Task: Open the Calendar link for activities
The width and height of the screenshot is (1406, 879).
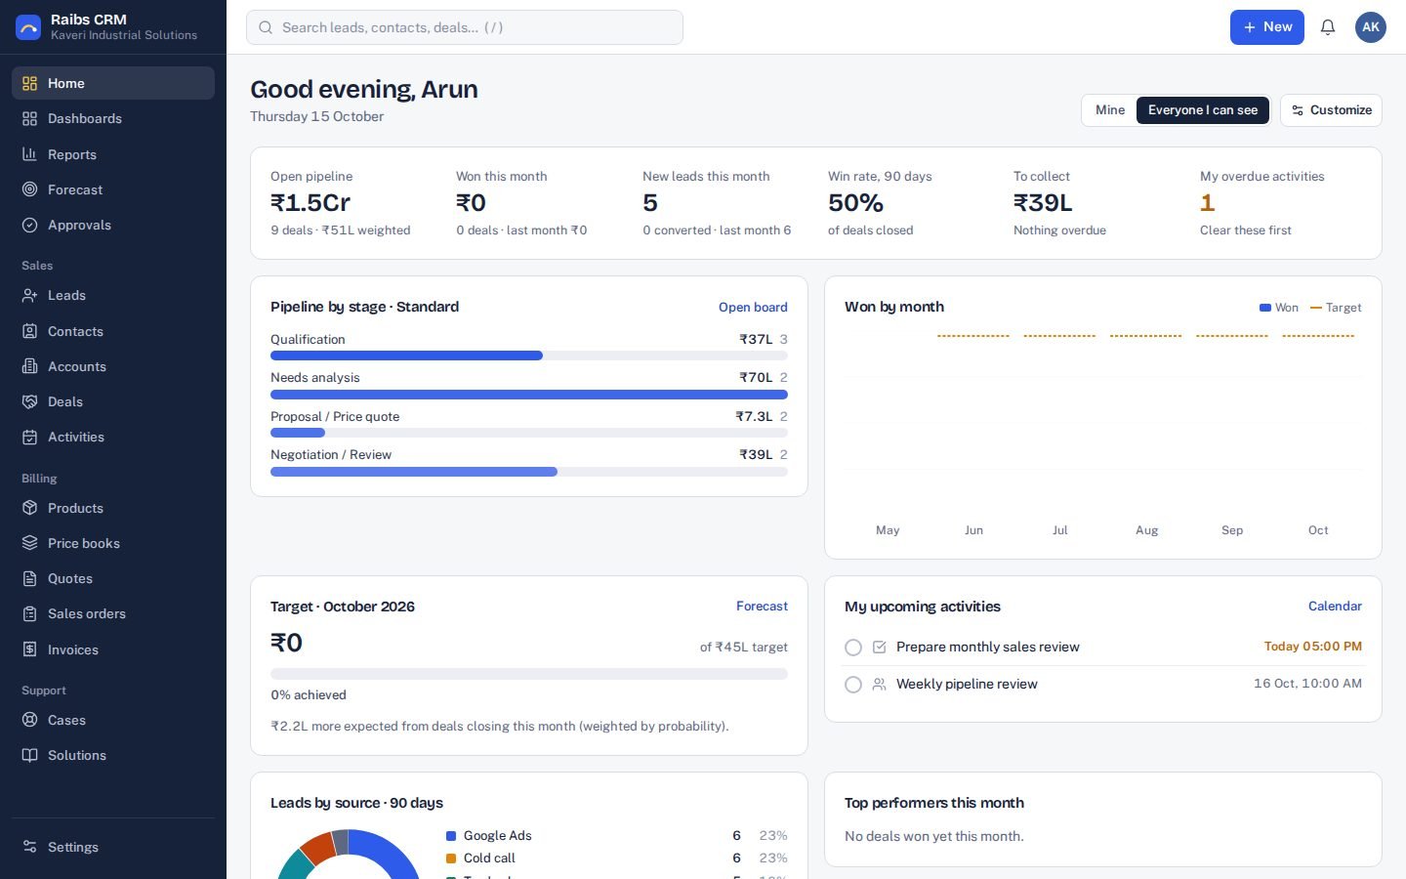Action: tap(1335, 607)
